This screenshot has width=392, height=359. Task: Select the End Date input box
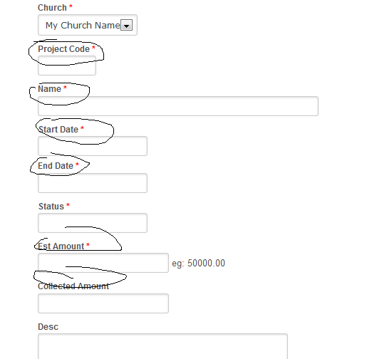point(93,183)
